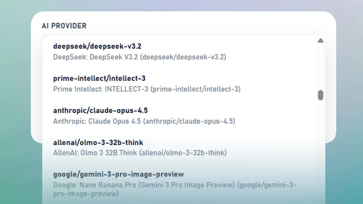Click the AI PROVIDER section label
Viewport: 363px width, 204px height.
[64, 26]
